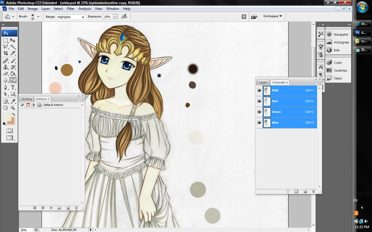372x232 pixels.
Task: Select the Slice tool
Action: pyautogui.click(x=13, y=53)
